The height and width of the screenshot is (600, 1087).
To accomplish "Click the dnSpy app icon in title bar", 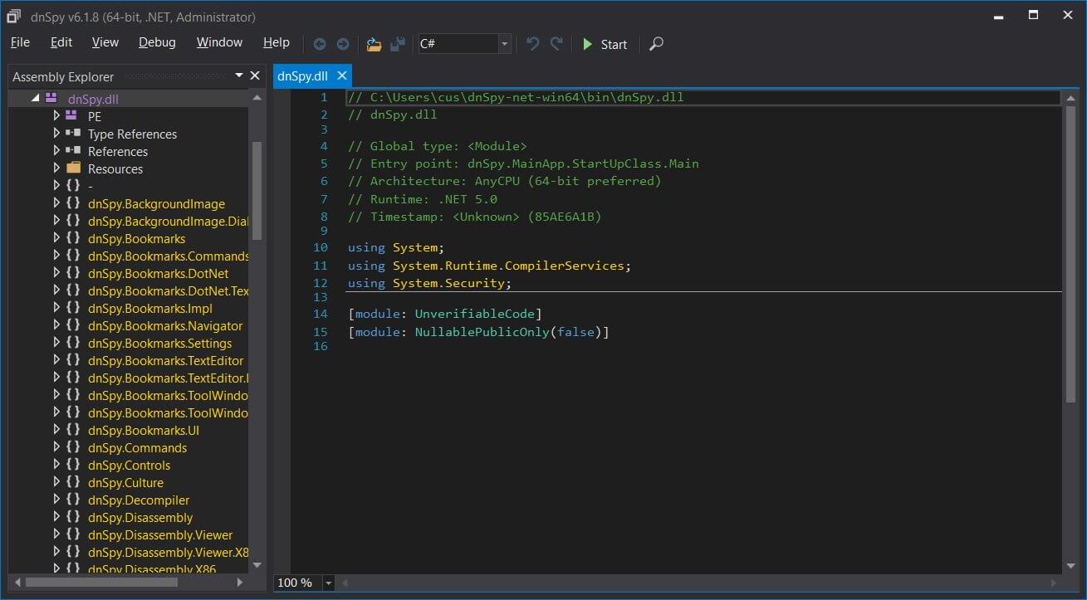I will (14, 16).
